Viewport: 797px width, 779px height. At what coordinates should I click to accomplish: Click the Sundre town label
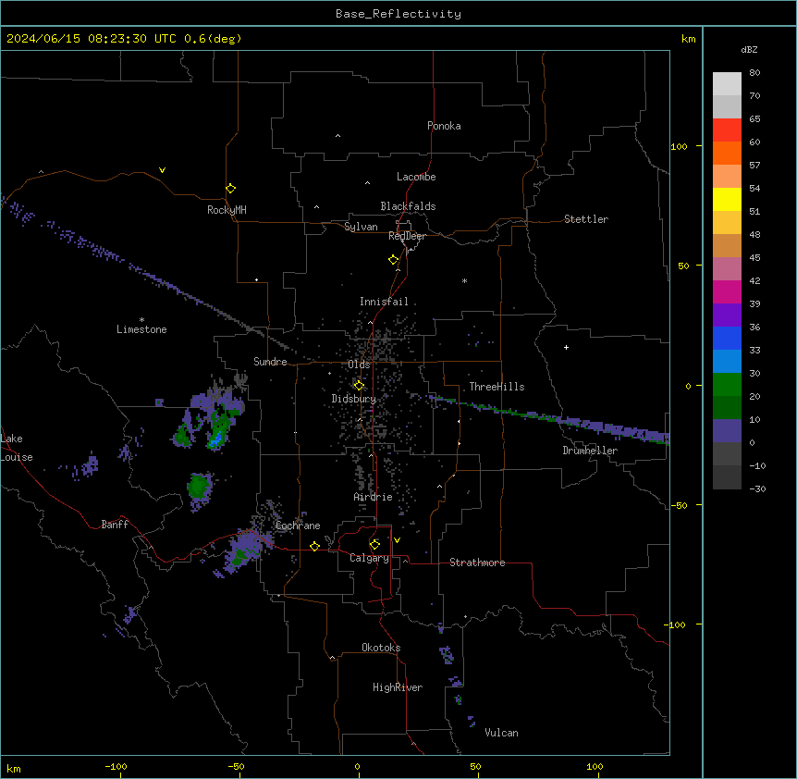[270, 362]
